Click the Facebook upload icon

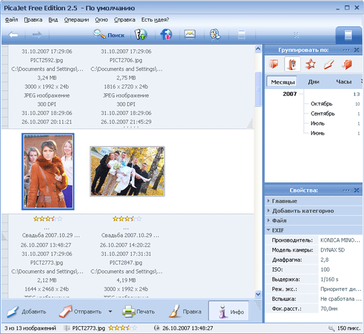pos(166,35)
